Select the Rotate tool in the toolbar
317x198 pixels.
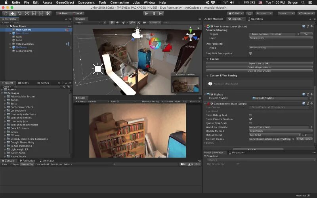tap(19, 13)
